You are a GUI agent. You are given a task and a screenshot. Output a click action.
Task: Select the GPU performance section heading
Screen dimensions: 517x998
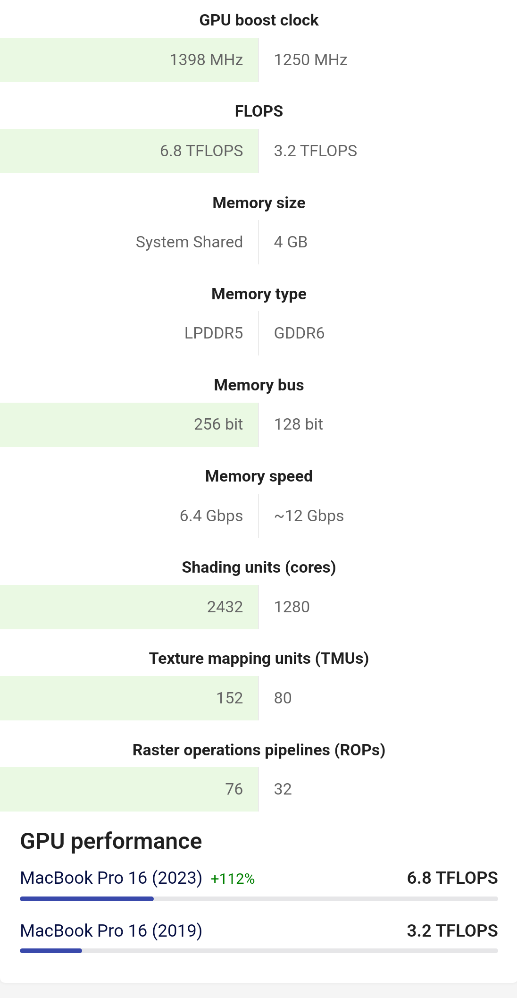click(111, 841)
